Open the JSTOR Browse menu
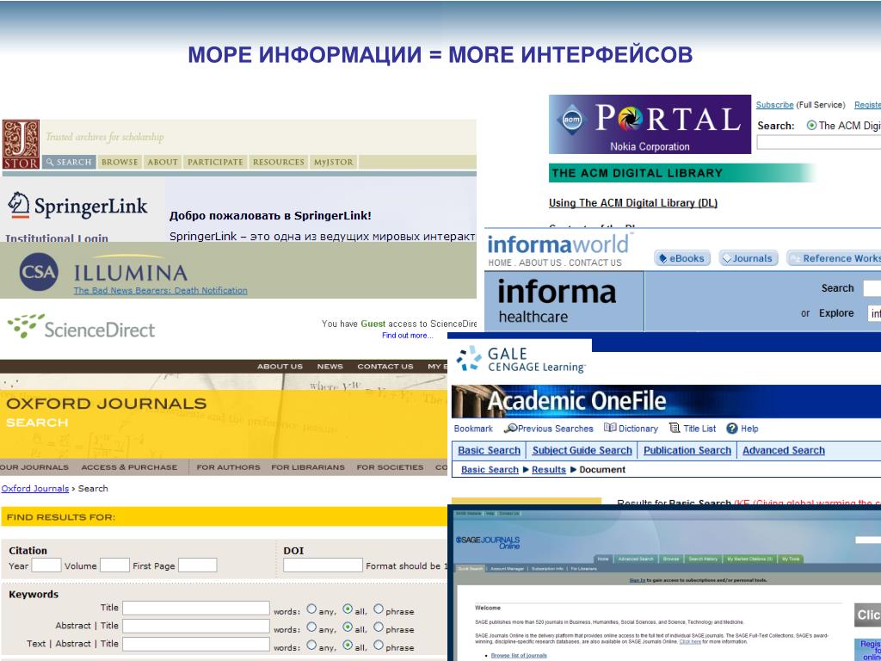 click(120, 162)
